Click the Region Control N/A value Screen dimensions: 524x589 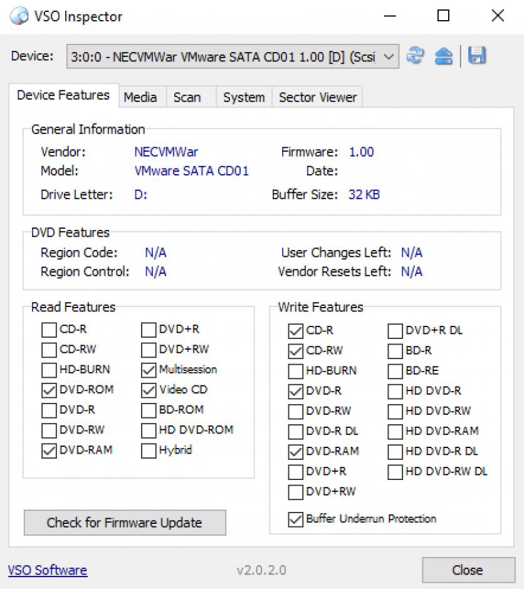tap(155, 271)
